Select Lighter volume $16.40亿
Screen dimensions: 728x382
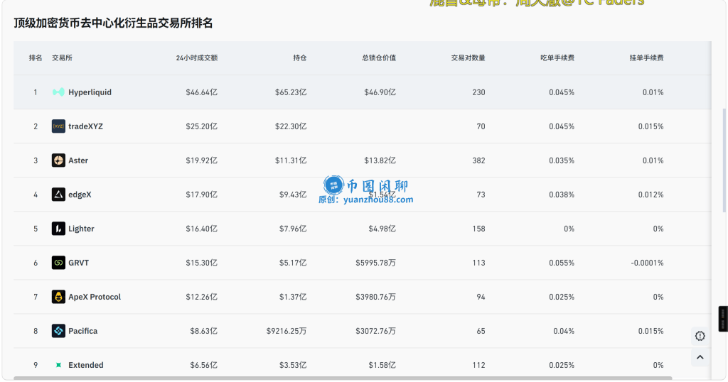click(x=201, y=229)
